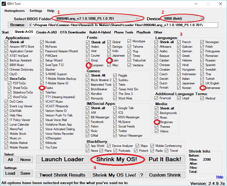
Task: Switch to the Phone Tools tab
Action: (x=124, y=32)
